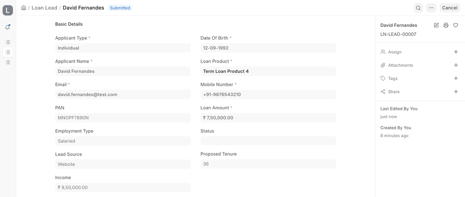Image resolution: width=465 pixels, height=197 pixels.
Task: Open the home icon in breadcrumb
Action: pos(24,8)
